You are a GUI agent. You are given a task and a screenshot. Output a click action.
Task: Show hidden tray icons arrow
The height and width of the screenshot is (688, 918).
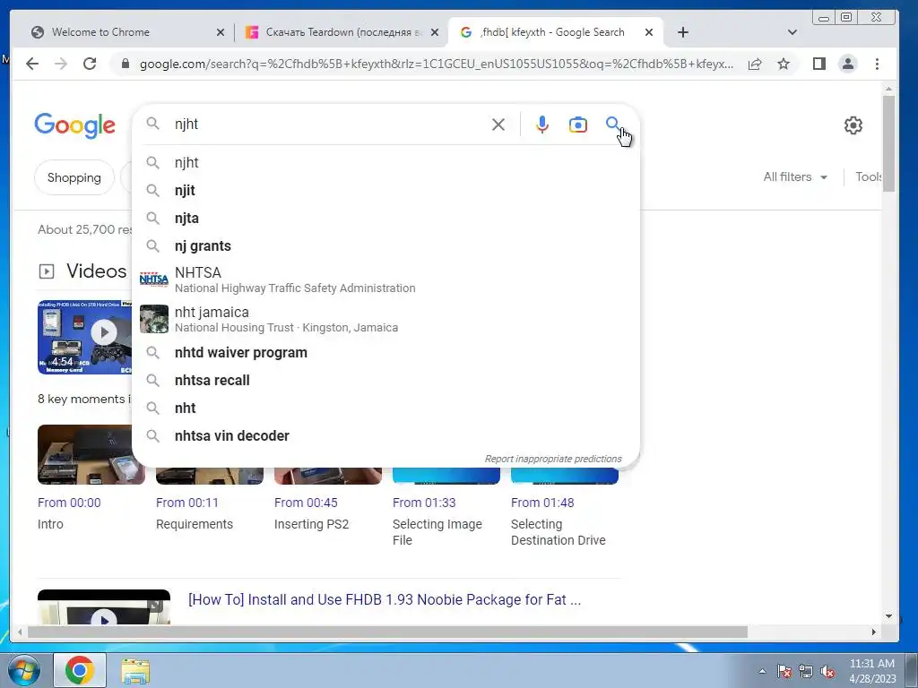click(x=762, y=671)
